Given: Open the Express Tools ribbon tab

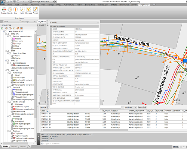Looking at the screenshot, I should [x=90, y=5].
